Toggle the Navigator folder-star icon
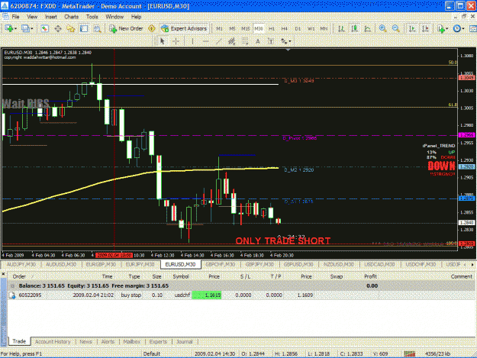The image size is (477, 358). pos(71,28)
